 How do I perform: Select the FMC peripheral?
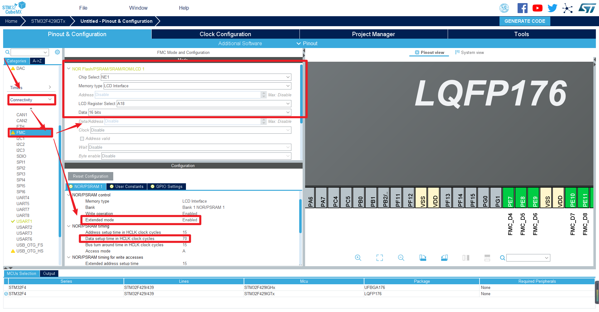tap(31, 132)
